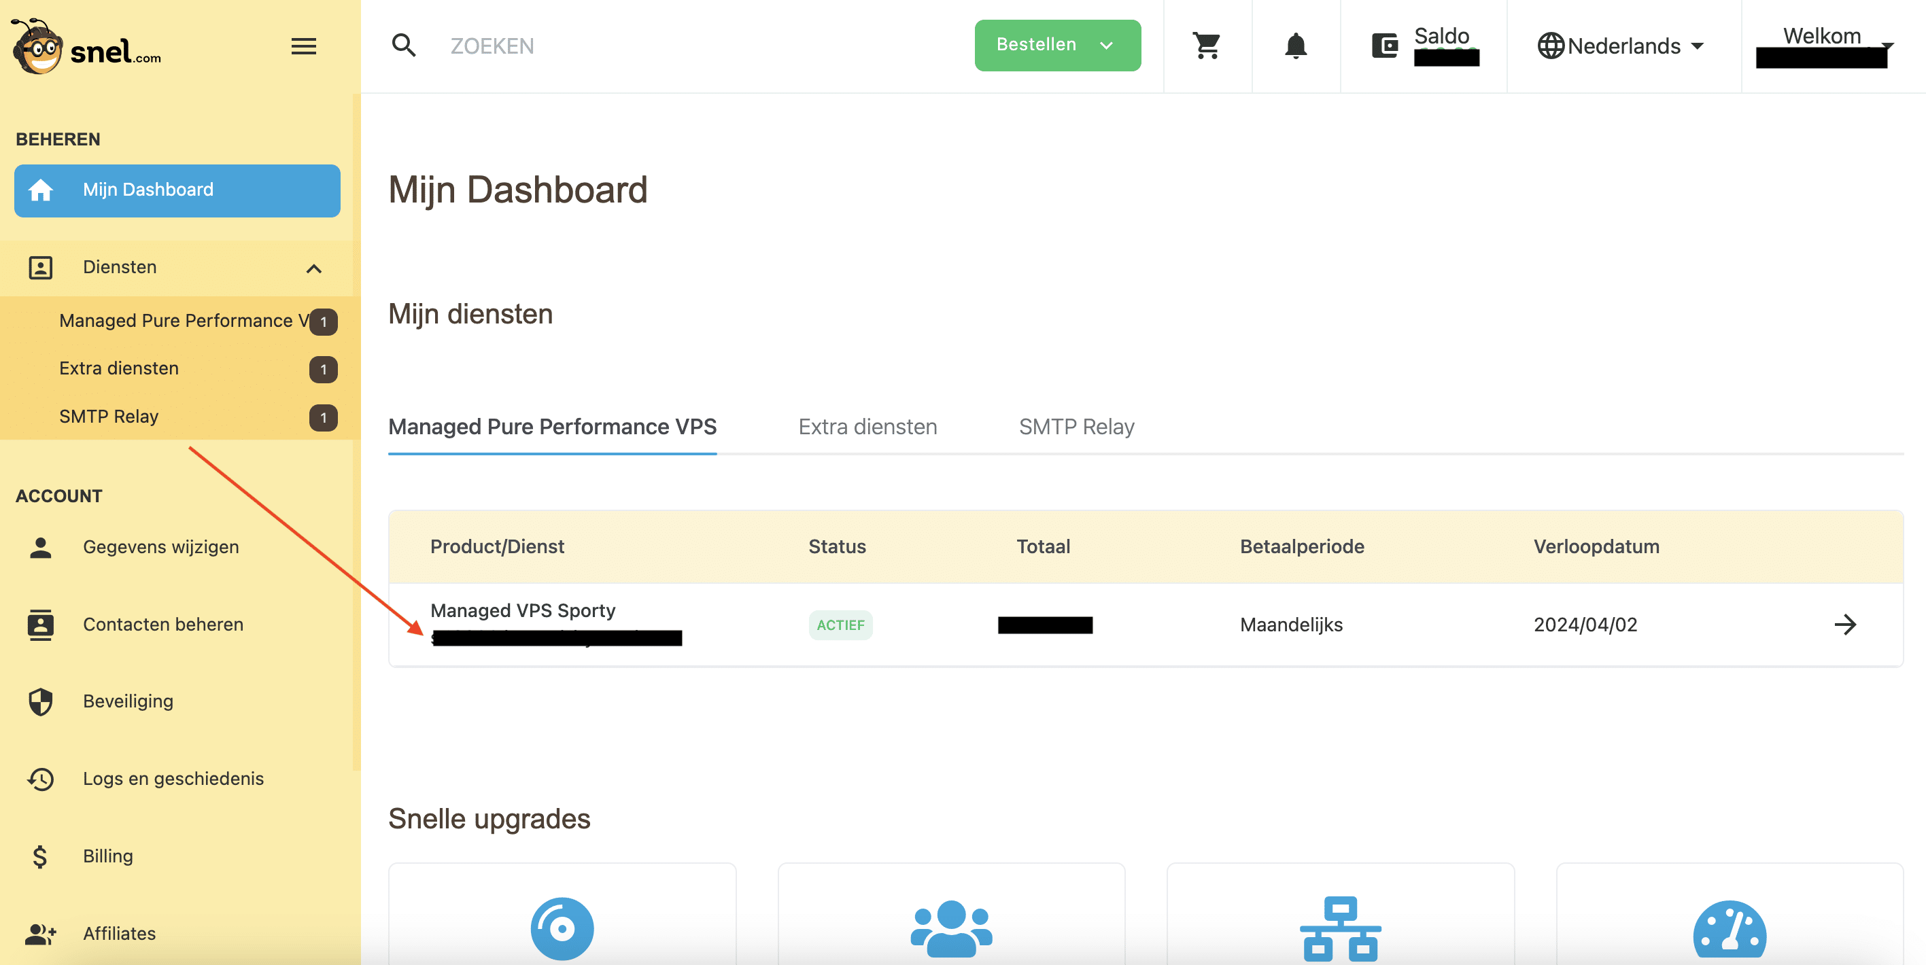Click the Contacten beheren contact icon

click(x=40, y=624)
